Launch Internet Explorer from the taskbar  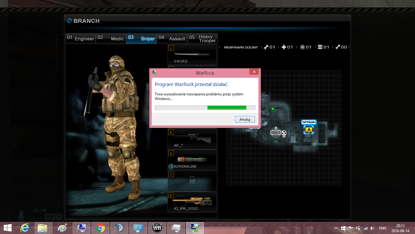(x=24, y=228)
